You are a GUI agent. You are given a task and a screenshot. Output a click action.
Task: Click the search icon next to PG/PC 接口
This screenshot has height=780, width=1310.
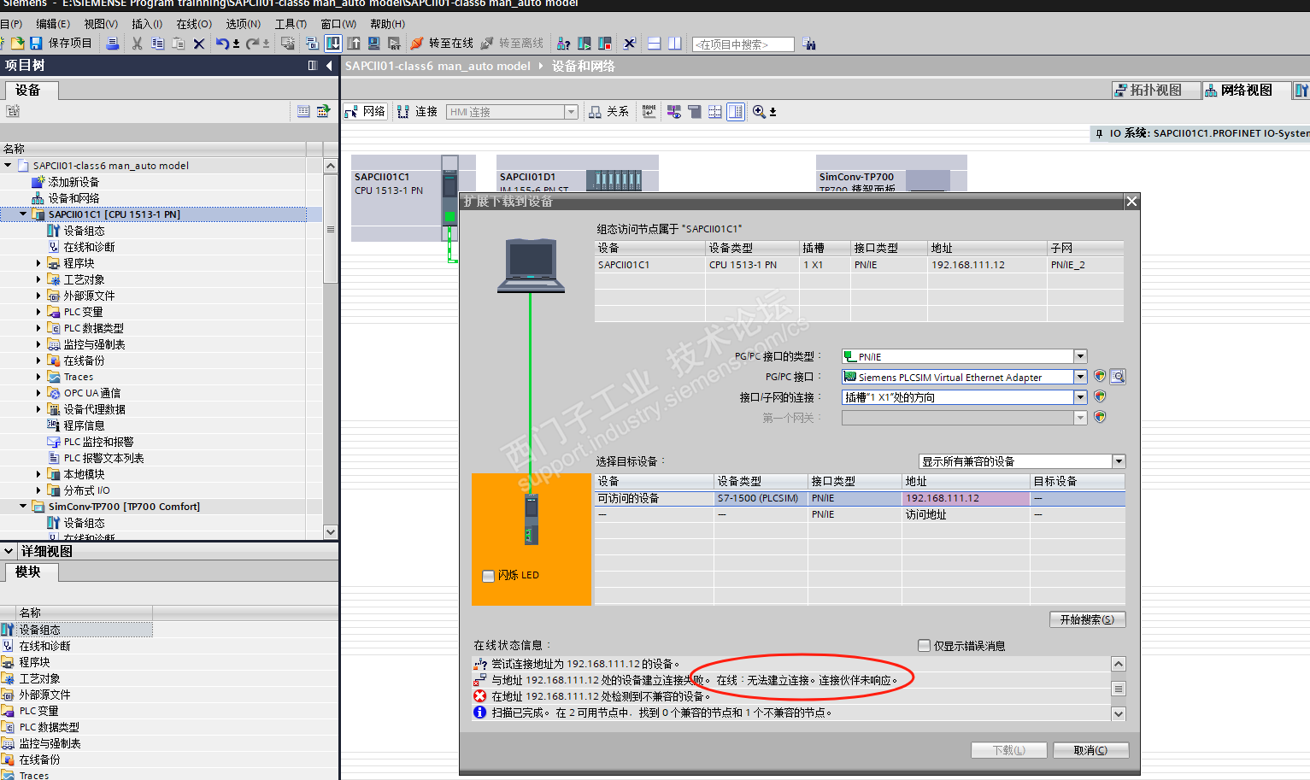pyautogui.click(x=1118, y=377)
